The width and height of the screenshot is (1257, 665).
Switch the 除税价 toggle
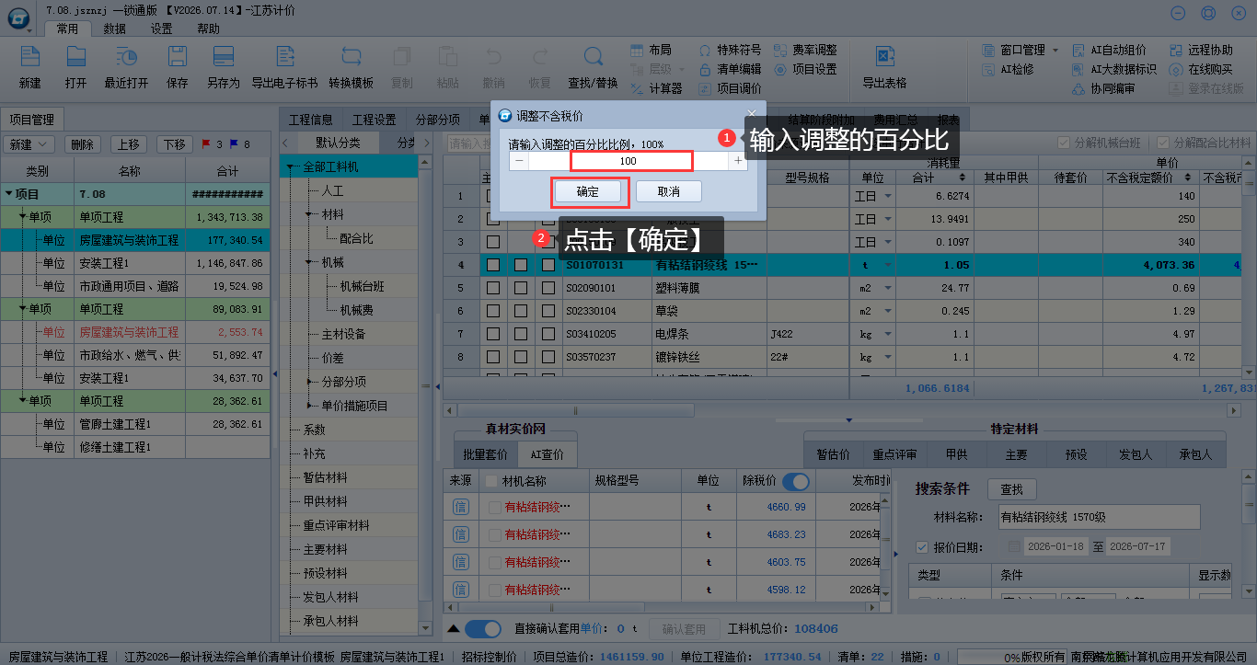tap(795, 481)
